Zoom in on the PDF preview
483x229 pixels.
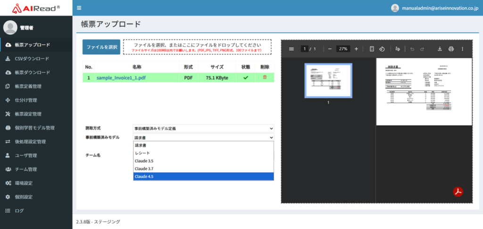coord(356,49)
